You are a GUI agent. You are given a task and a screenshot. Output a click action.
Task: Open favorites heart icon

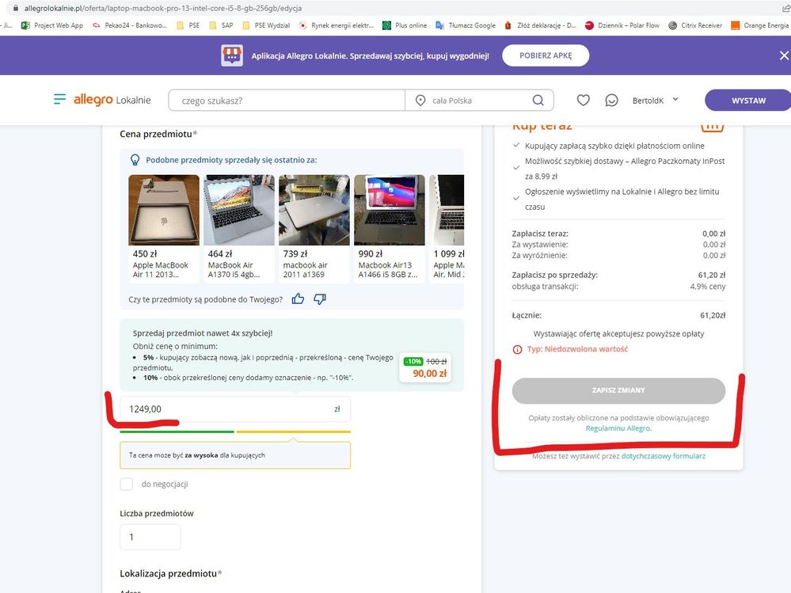(x=584, y=101)
